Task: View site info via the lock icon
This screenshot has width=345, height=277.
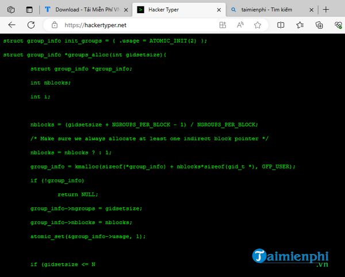Action: coord(54,25)
